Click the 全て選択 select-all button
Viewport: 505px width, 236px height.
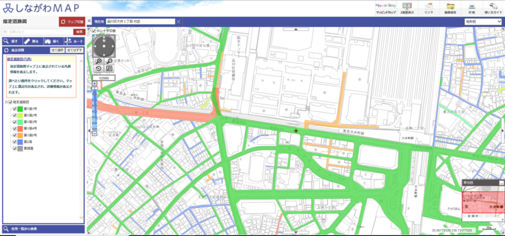57,50
